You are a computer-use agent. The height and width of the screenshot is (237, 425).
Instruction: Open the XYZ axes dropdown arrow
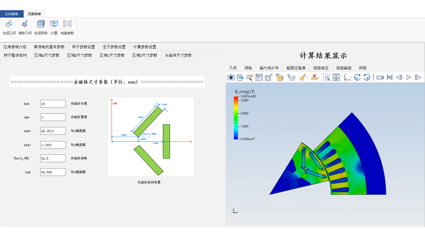pyautogui.click(x=351, y=77)
